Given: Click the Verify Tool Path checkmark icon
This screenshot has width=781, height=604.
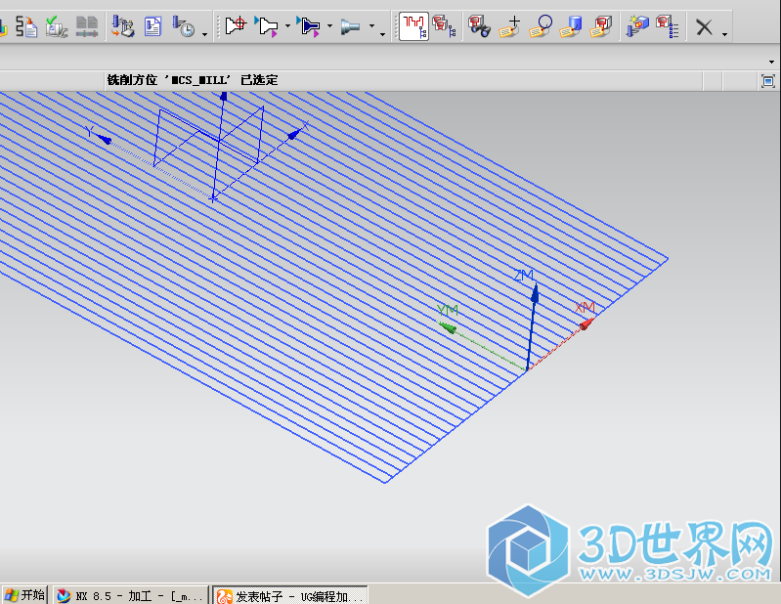Looking at the screenshot, I should [x=57, y=27].
